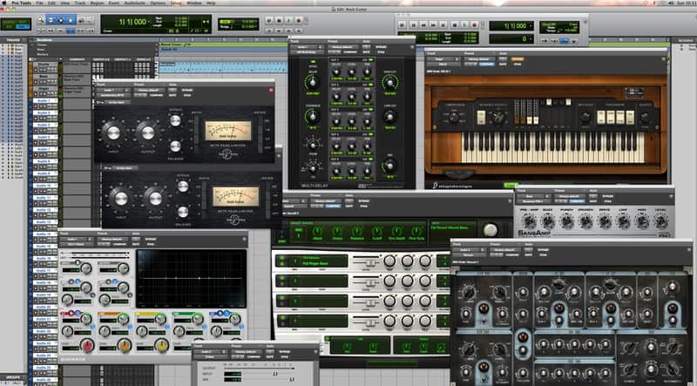Screen dimensions: 697x386
Task: Toggle the SYNC LED in Multi-Delay plug-in
Action: click(313, 61)
